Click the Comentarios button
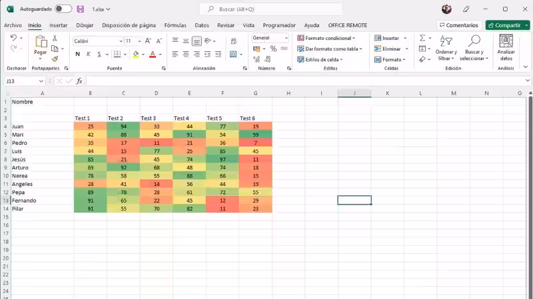The height and width of the screenshot is (299, 533). point(459,25)
